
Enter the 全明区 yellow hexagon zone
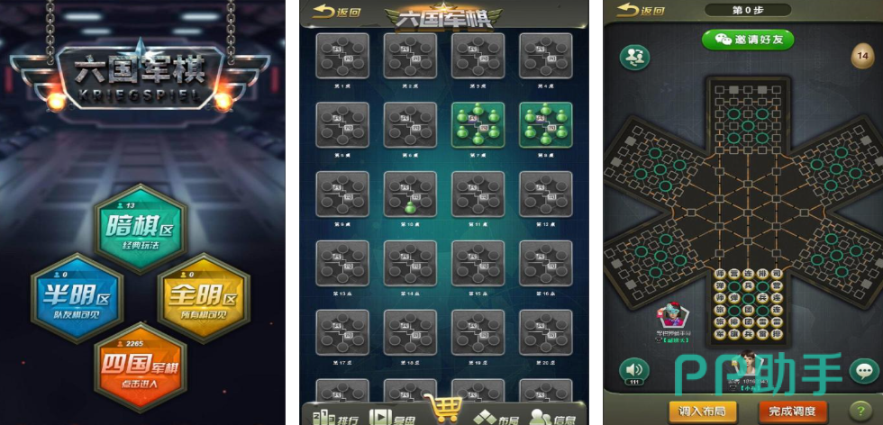pyautogui.click(x=204, y=298)
